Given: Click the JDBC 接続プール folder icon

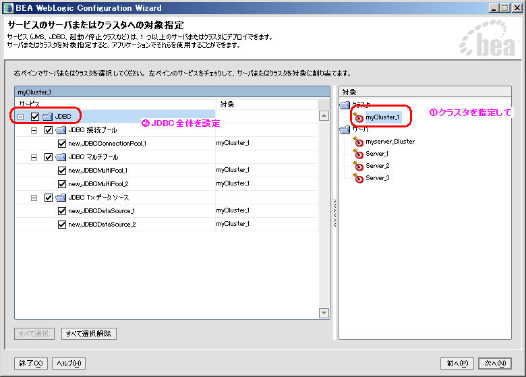Looking at the screenshot, I should tap(61, 130).
